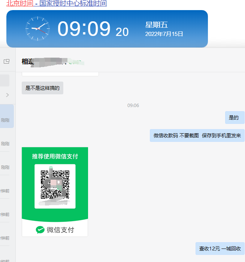Click the 09:06 chat timestamp
The image size is (245, 262).
point(133,106)
